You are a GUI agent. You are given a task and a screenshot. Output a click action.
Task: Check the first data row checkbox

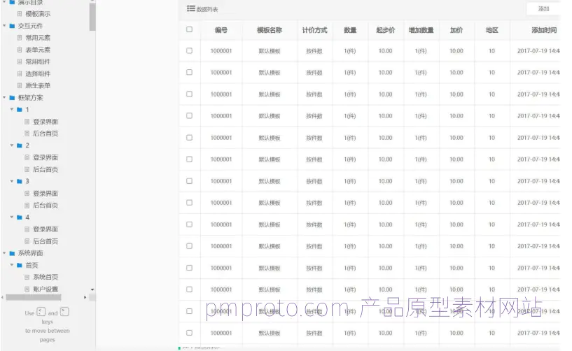(189, 51)
